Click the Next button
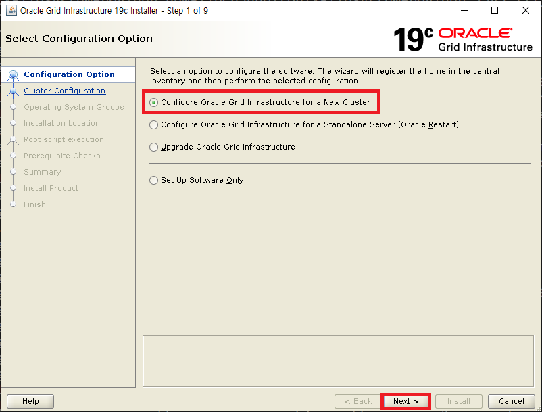This screenshot has height=412, width=542. click(405, 401)
